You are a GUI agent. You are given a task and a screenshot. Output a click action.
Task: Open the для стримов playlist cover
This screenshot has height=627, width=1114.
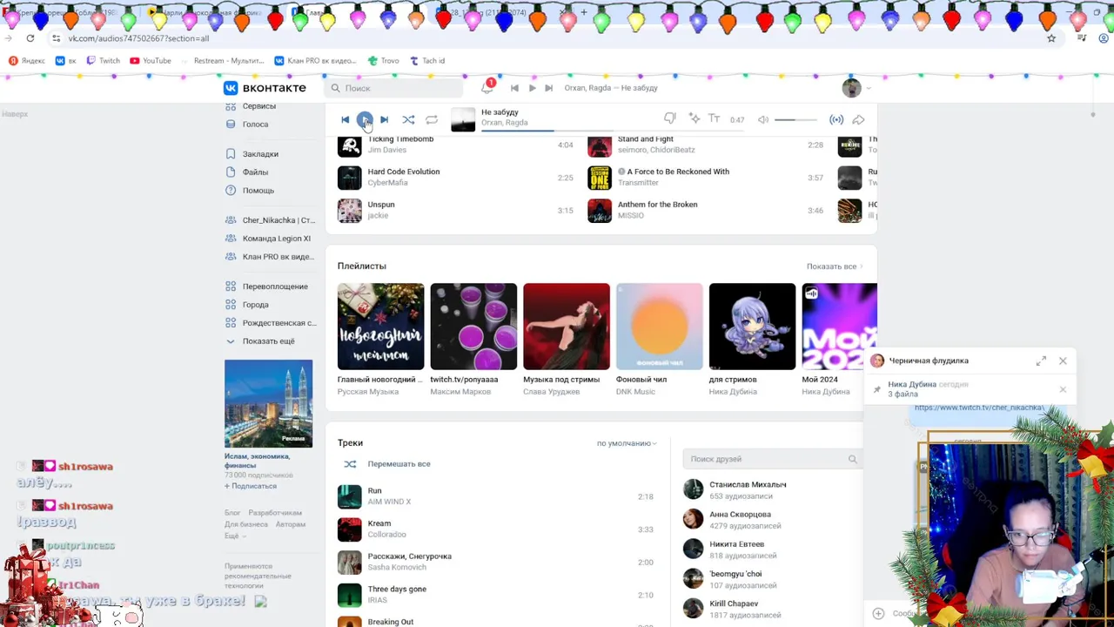coord(752,327)
